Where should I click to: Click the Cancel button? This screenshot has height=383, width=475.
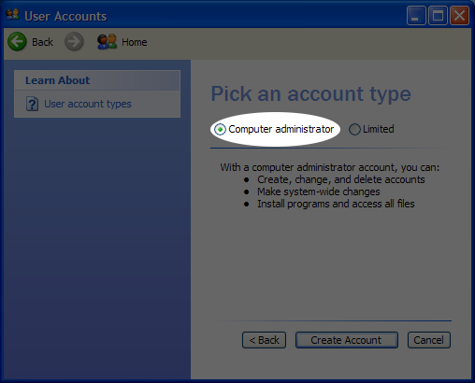(429, 340)
